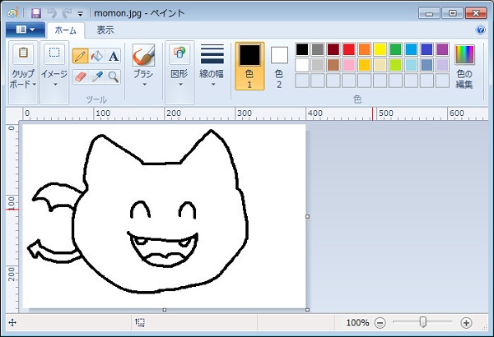Expand the Shapes (図形) dropdown arrow
This screenshot has height=337, width=494.
[x=180, y=85]
